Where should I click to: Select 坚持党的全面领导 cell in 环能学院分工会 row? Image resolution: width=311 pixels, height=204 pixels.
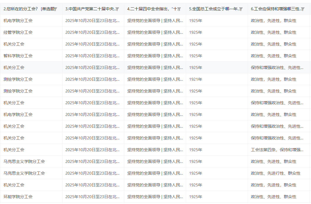tap(155, 197)
